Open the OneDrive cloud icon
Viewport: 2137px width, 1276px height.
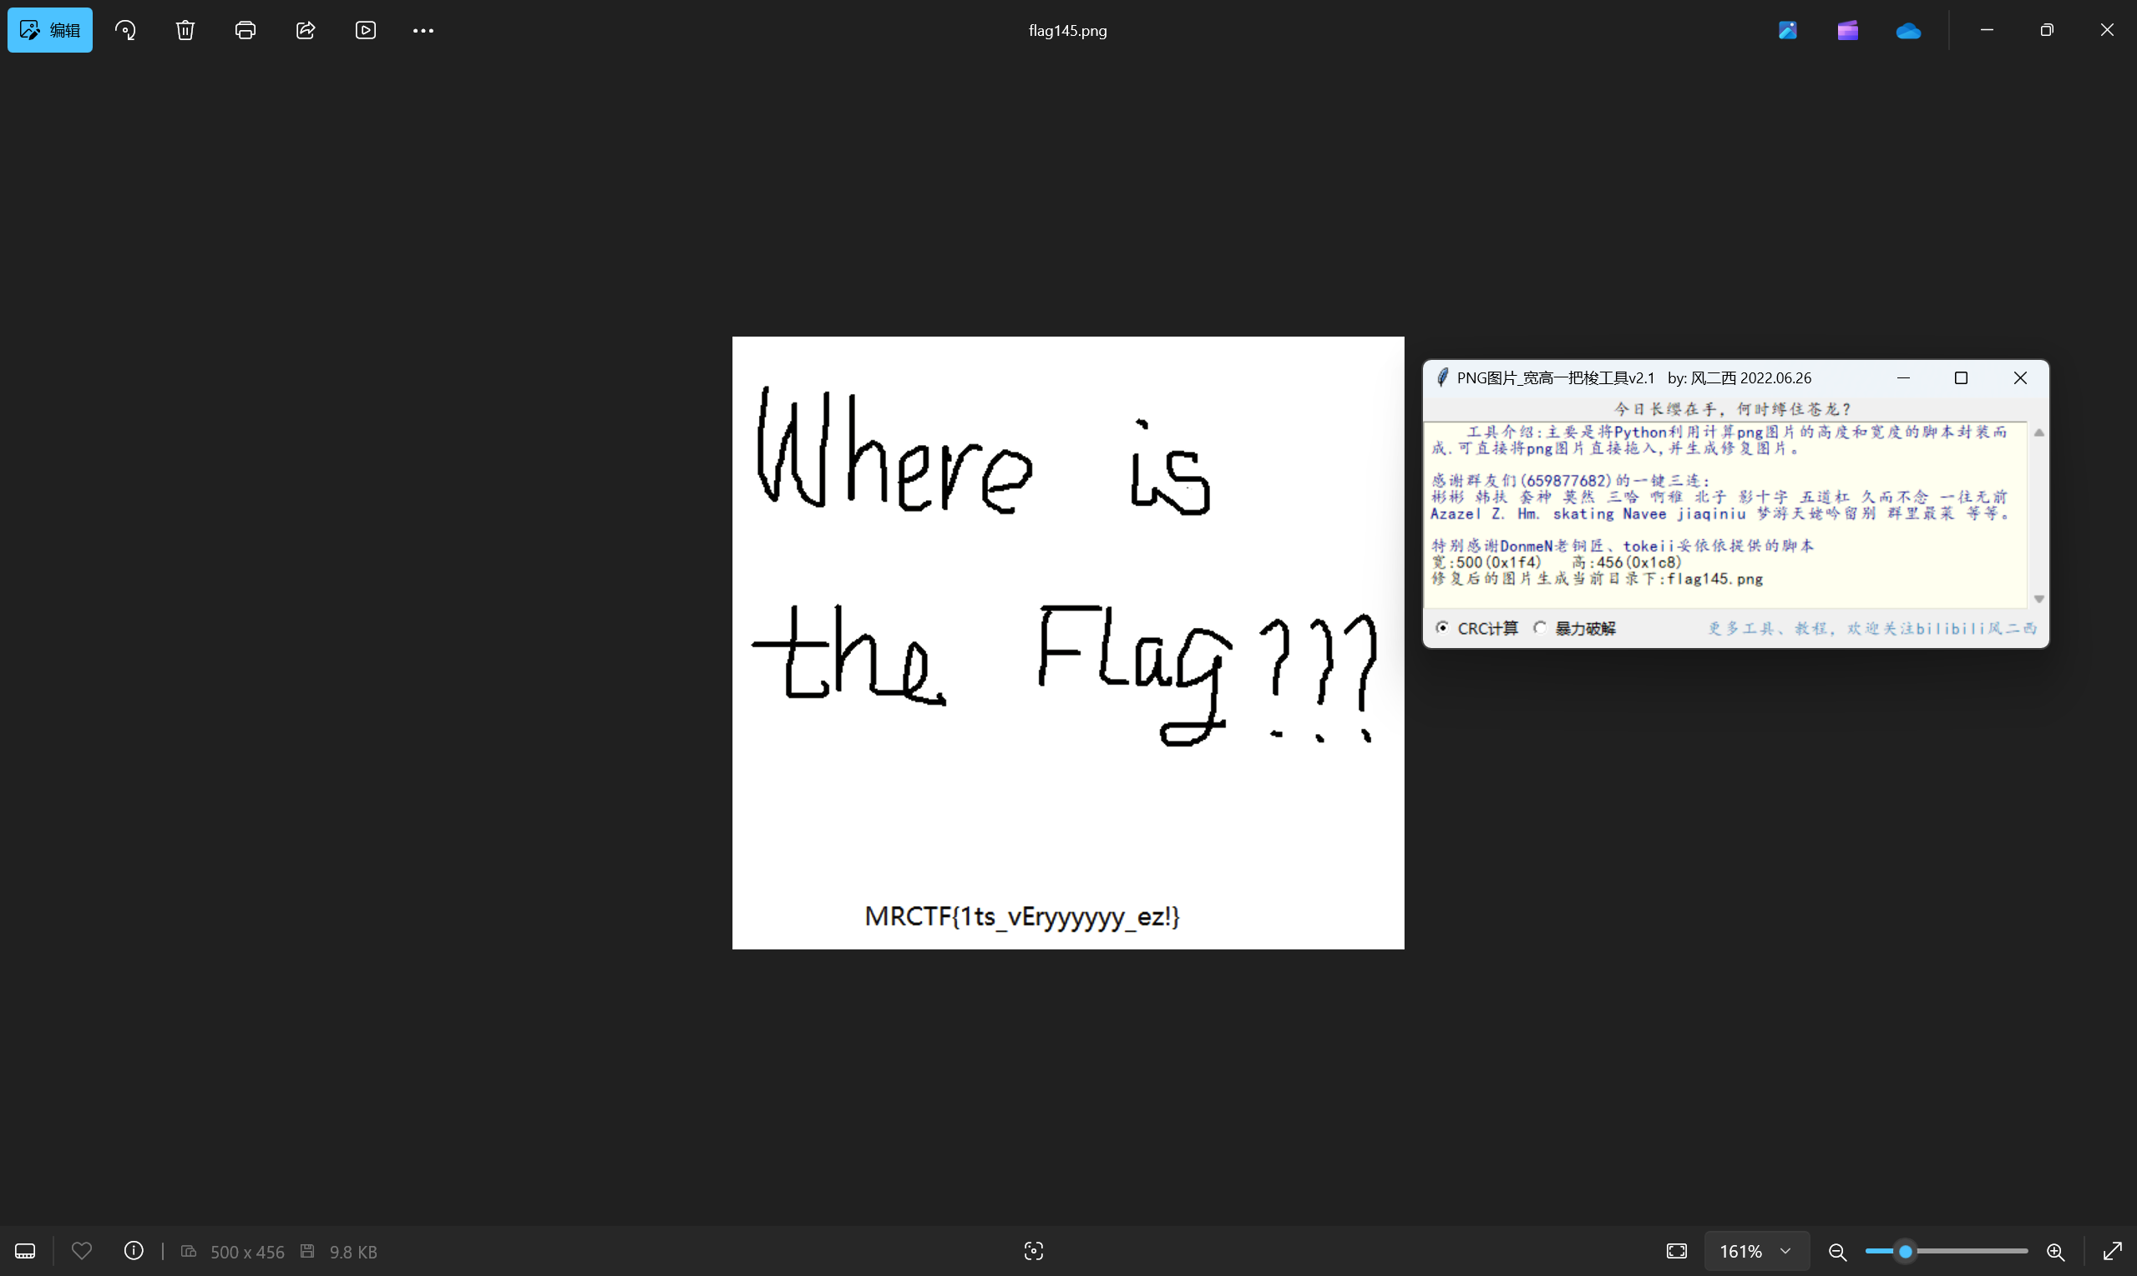click(x=1908, y=31)
